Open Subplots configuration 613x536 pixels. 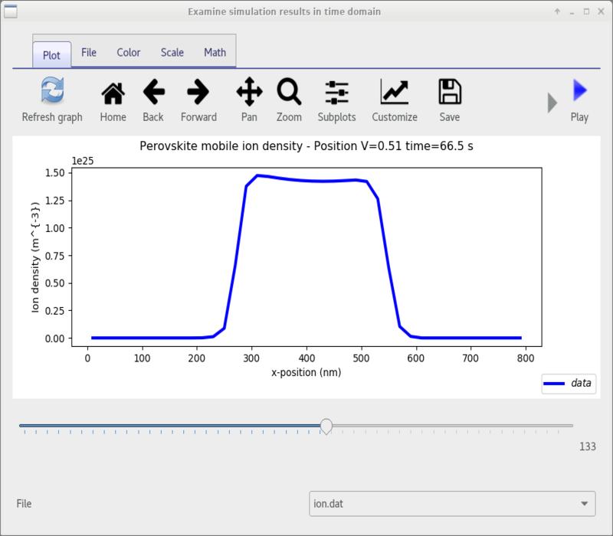336,93
